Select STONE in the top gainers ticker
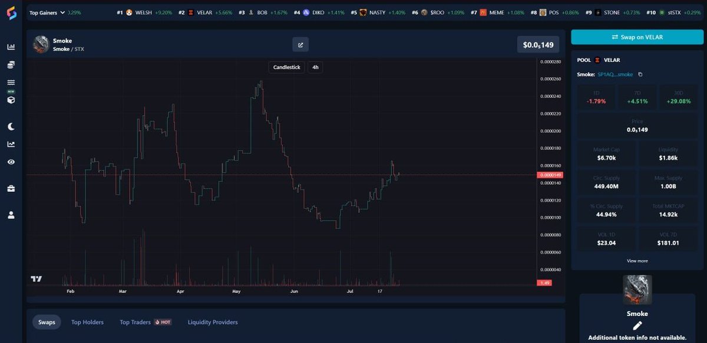707x343 pixels. click(x=612, y=12)
